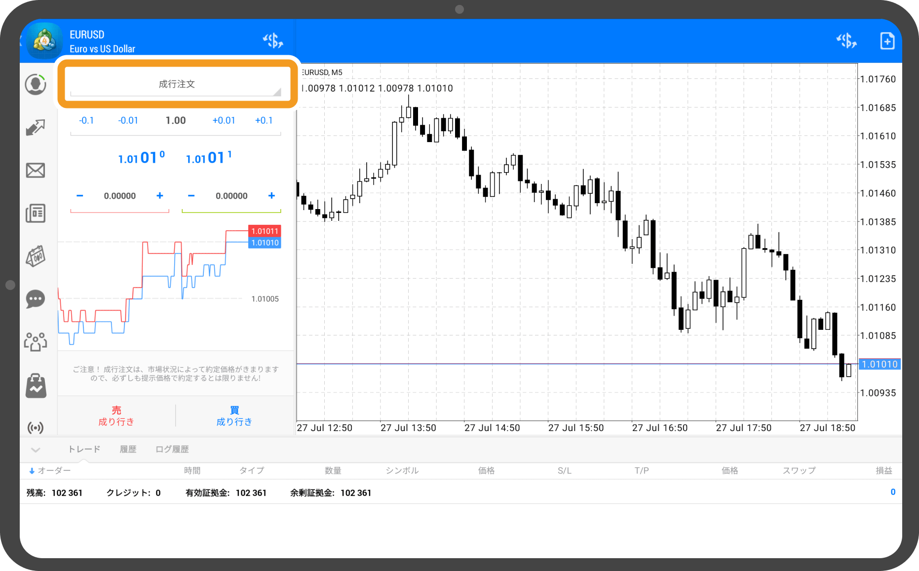Open the trade arrows icon in sidebar

[36, 127]
